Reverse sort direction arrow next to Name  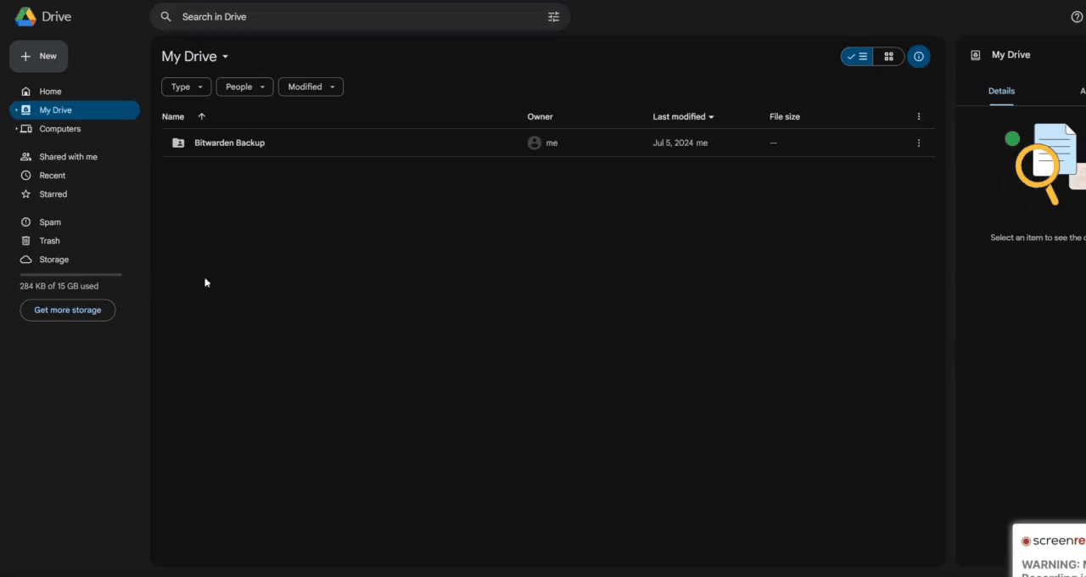201,117
